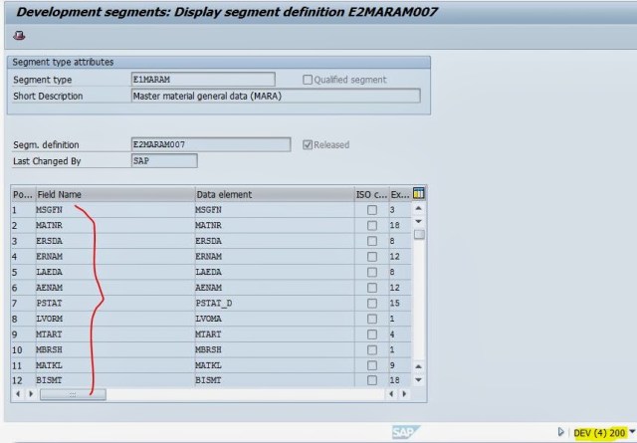The height and width of the screenshot is (443, 637).
Task: Click right arrow beside left horizontal scrollbar start
Action: [x=31, y=394]
